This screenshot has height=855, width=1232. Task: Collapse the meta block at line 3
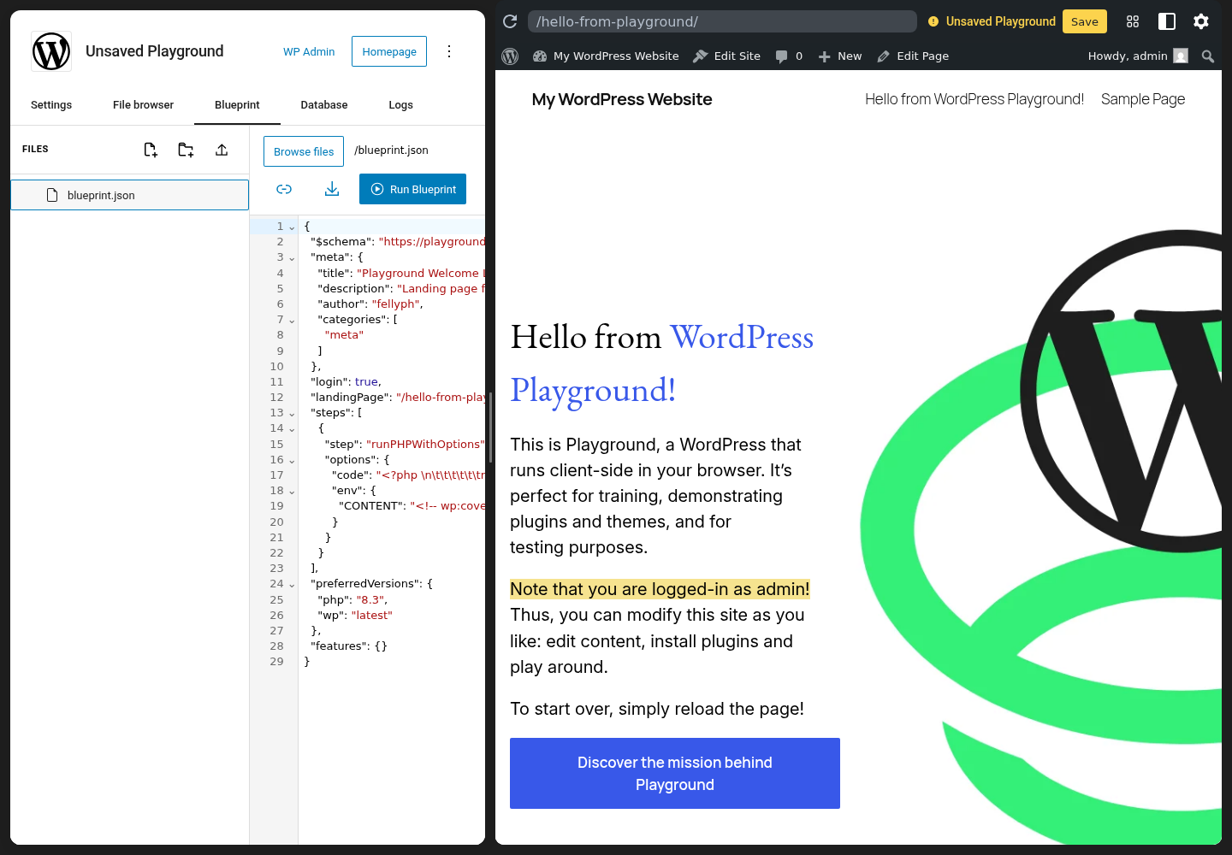[x=292, y=258]
